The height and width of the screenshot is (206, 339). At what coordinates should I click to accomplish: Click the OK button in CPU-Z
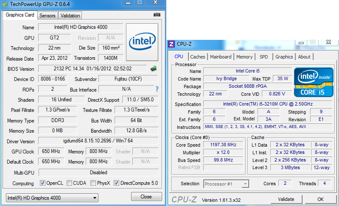[x=320, y=199]
